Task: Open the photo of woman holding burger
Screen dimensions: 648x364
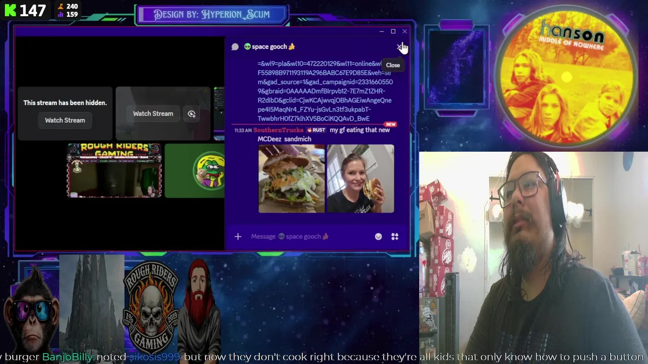Action: click(x=360, y=178)
